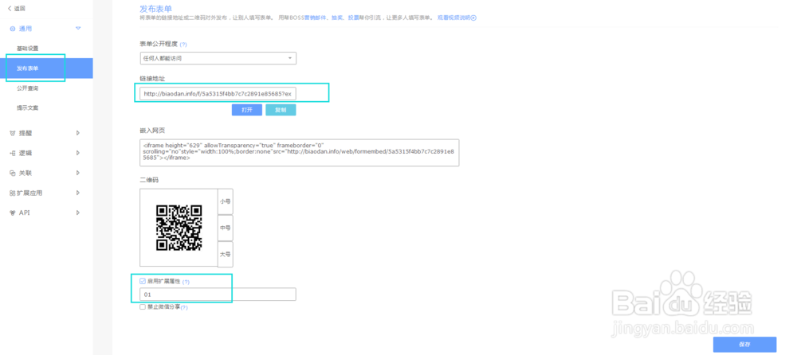Screen dimensions: 797x355
Task: Open the 表单公开程度 dropdown
Action: click(218, 58)
